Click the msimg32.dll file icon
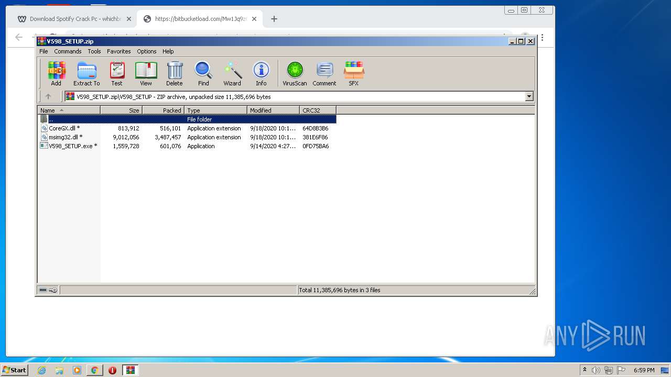Screen dimensions: 671x377 (45, 137)
